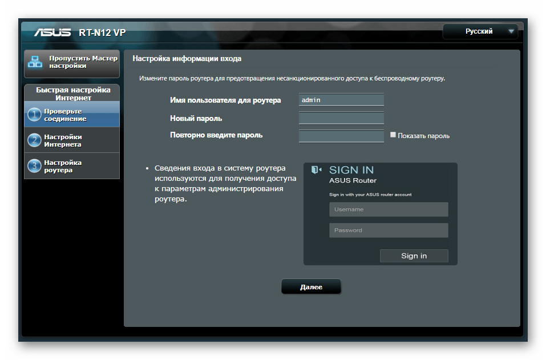Click the ASUS Router subtitle
The width and height of the screenshot is (546, 360).
[x=353, y=180]
